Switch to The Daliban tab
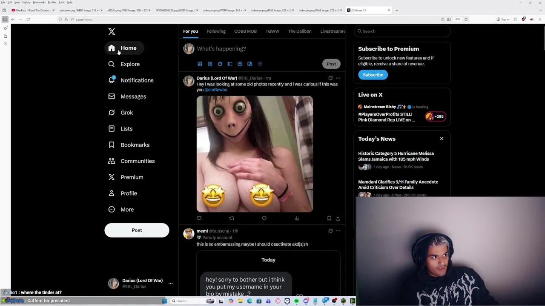The width and height of the screenshot is (545, 306). [x=299, y=31]
